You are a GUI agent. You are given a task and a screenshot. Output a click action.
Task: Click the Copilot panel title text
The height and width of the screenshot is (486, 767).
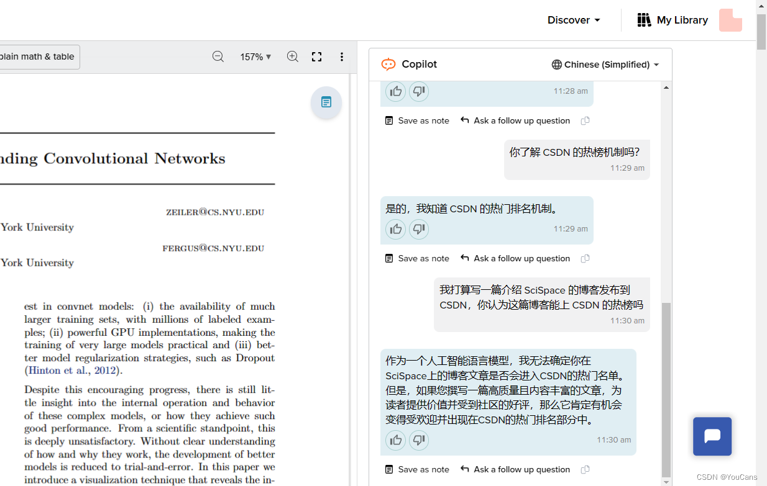tap(420, 64)
